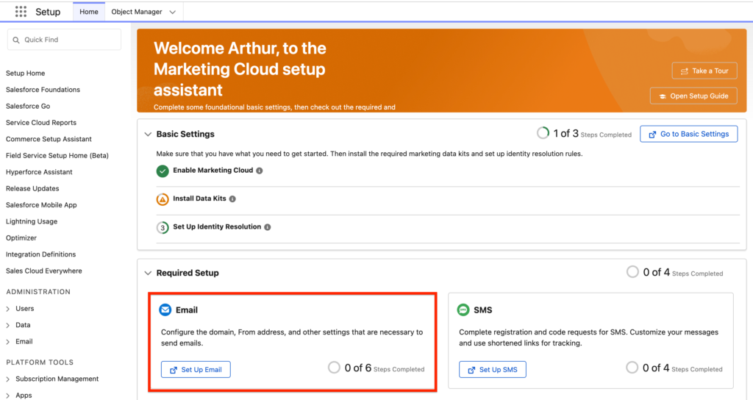Click the Email envelope icon
Viewport: 753px width, 400px height.
[165, 310]
